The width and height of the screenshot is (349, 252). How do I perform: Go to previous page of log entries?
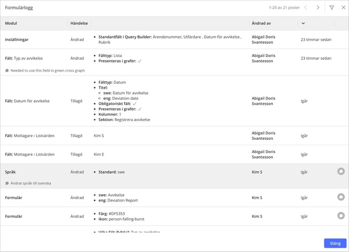point(306,8)
